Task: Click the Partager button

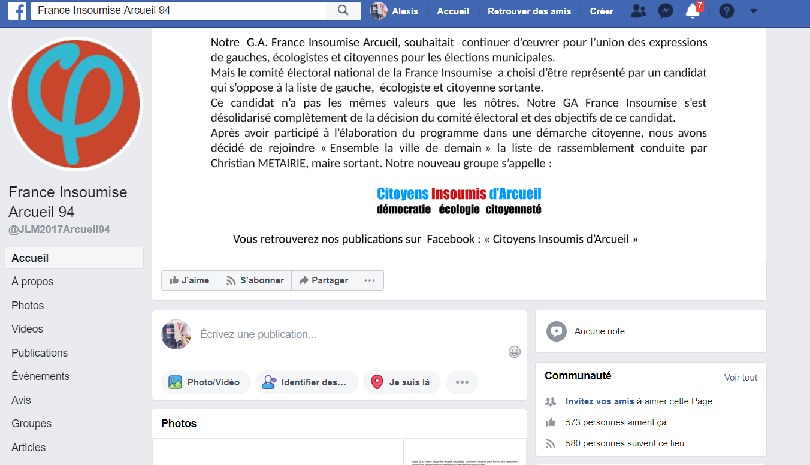Action: point(324,280)
